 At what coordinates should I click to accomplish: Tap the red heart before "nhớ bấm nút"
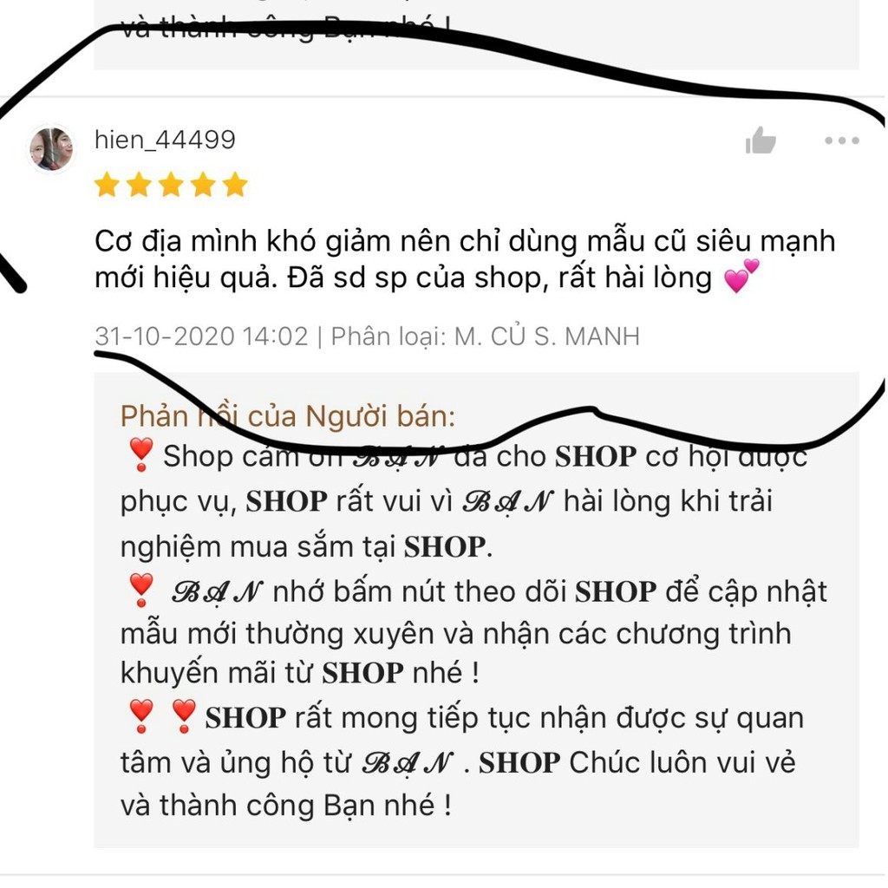(140, 590)
